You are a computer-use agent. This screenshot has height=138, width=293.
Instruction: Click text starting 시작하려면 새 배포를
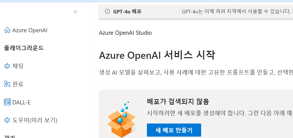tap(220, 113)
